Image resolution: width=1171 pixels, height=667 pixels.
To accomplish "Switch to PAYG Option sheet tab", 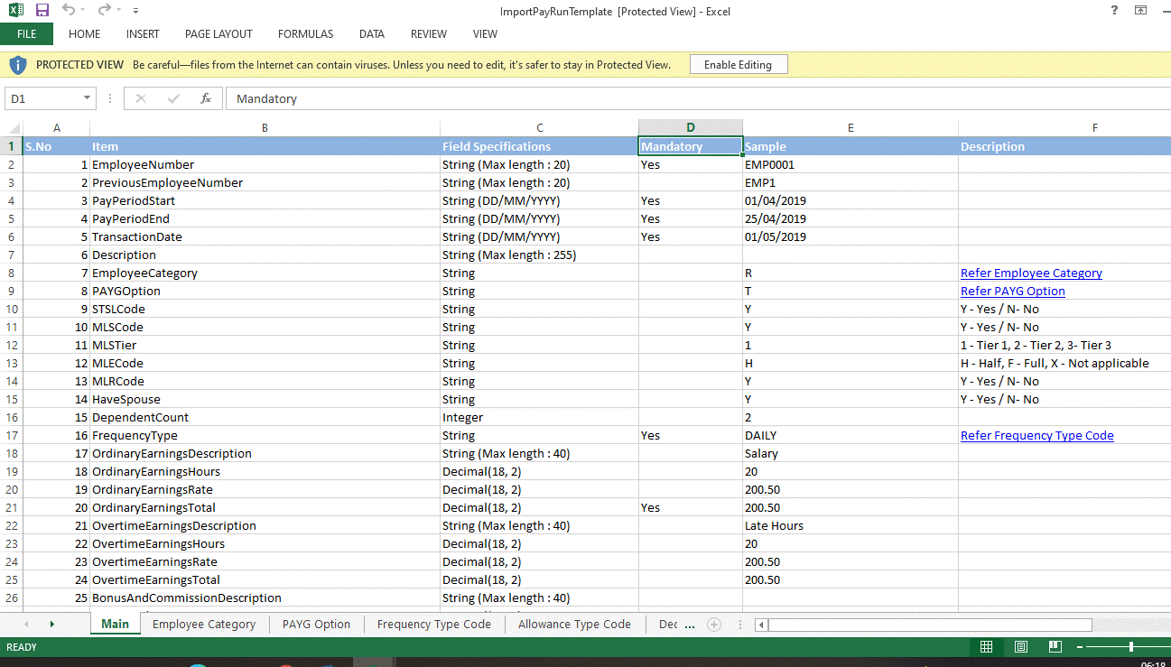I will pyautogui.click(x=316, y=624).
